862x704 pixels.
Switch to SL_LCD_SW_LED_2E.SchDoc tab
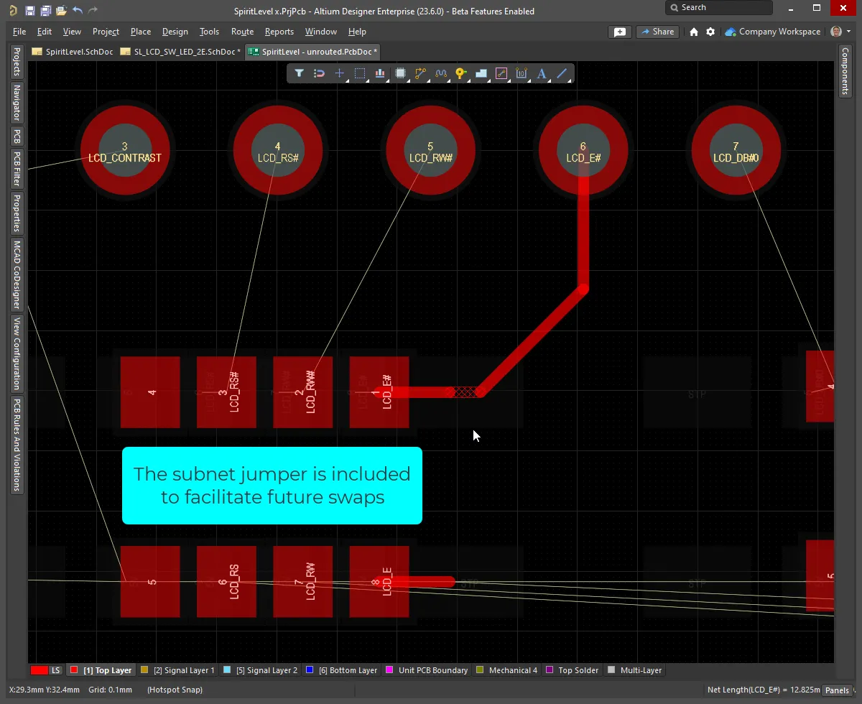pos(180,52)
